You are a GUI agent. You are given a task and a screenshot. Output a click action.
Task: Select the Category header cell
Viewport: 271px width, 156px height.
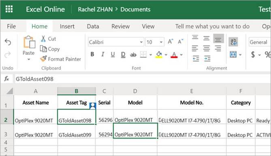241,103
